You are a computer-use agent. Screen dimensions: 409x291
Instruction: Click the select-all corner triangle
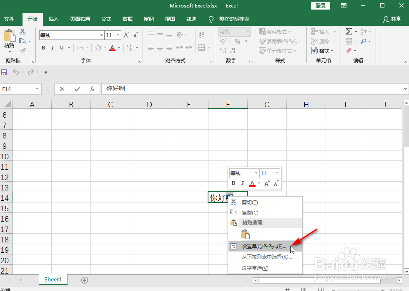click(8, 104)
